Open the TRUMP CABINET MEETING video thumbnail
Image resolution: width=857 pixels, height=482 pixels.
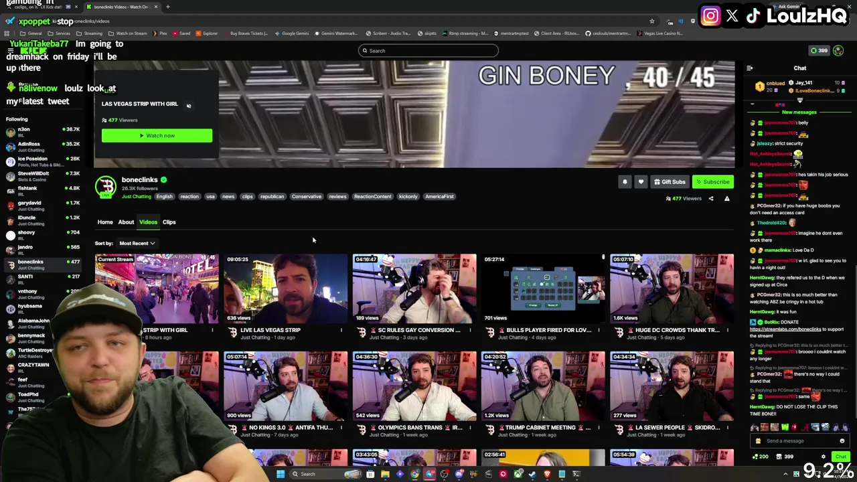543,386
